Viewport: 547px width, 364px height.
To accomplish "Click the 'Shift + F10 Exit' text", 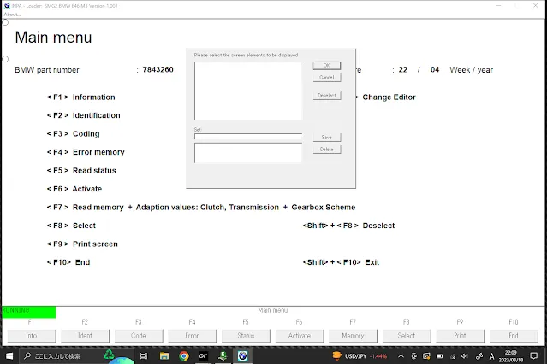I will pos(341,262).
